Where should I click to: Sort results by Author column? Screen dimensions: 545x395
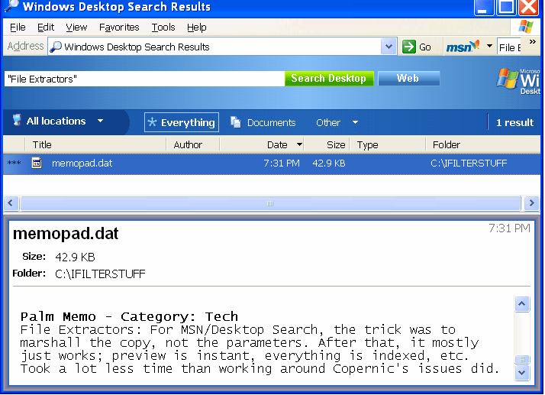192,144
